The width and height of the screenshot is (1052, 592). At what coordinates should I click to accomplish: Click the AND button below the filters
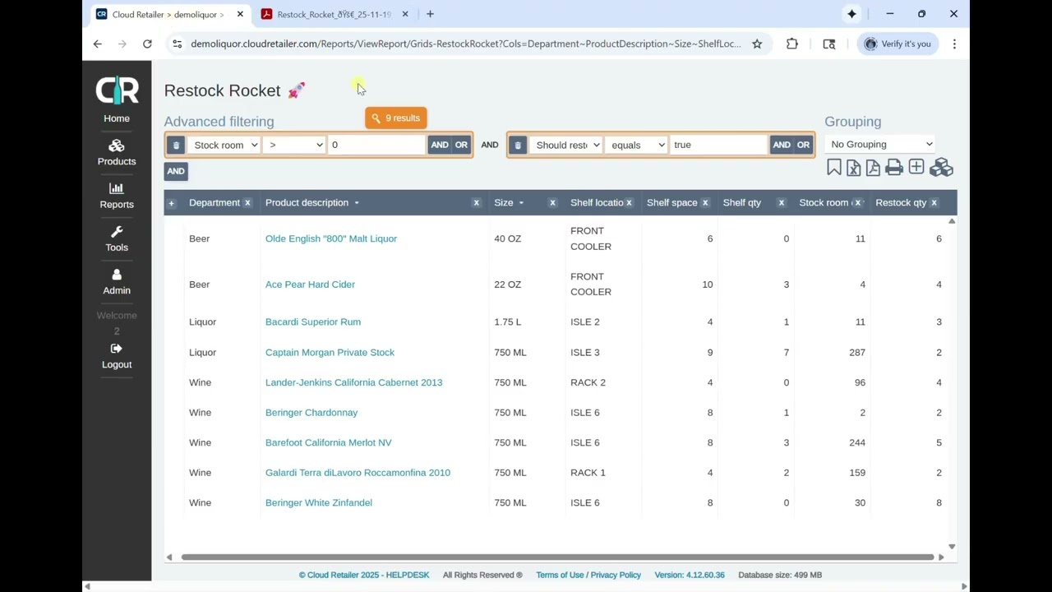176,171
